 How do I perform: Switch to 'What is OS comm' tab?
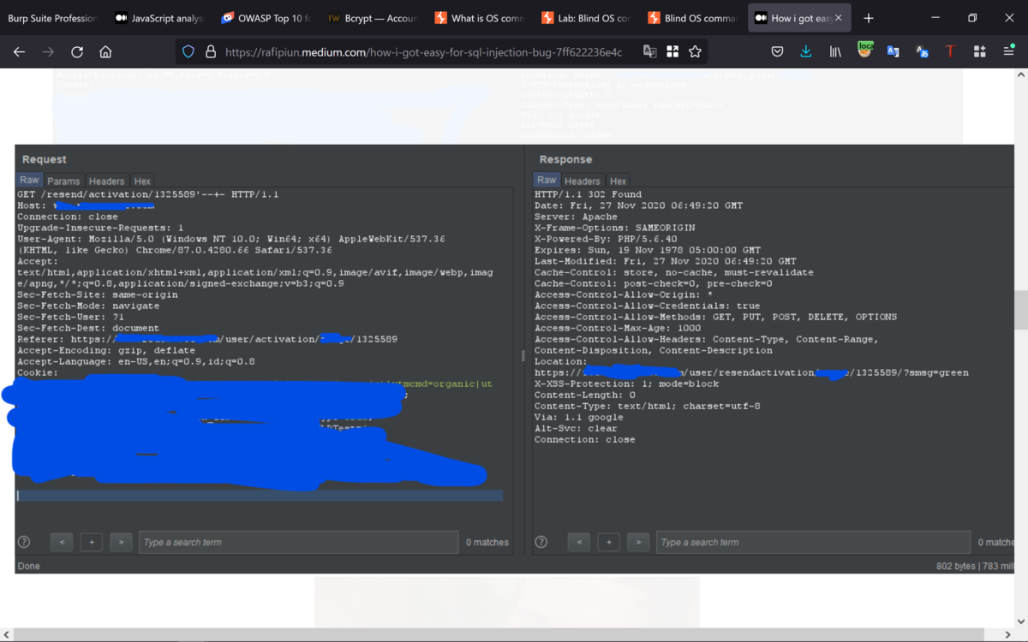pos(478,18)
